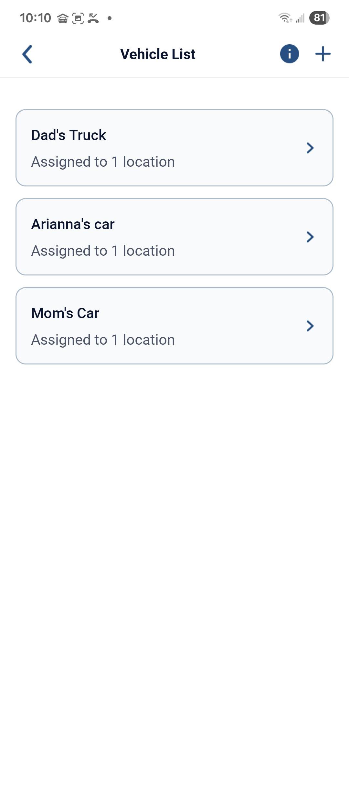349x804 pixels.
Task: Tap the status bar clock
Action: click(x=35, y=18)
